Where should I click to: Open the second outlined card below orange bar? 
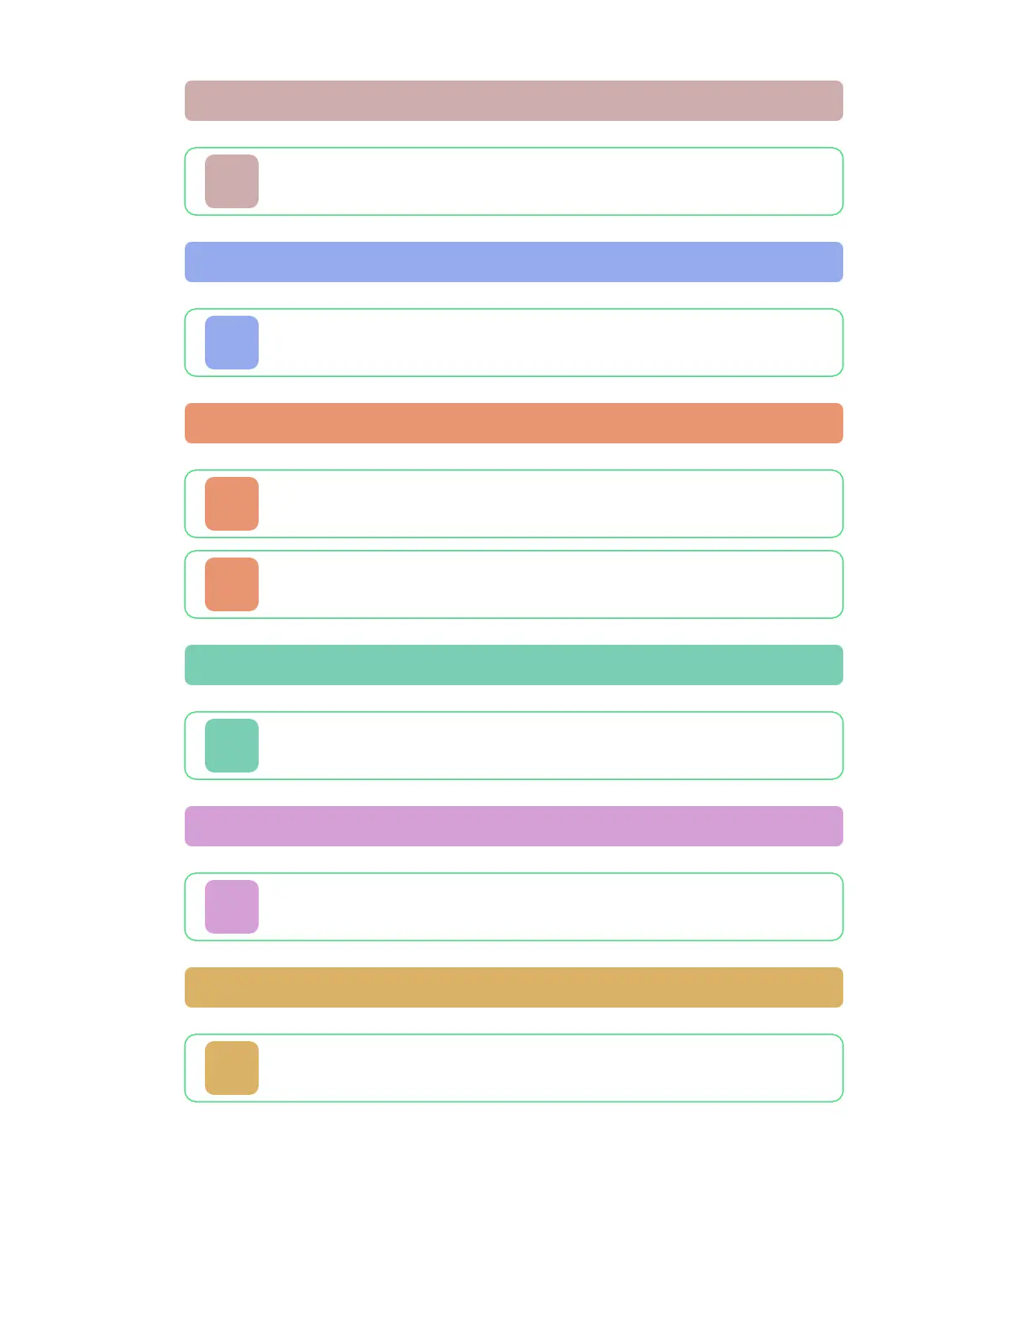point(514,584)
